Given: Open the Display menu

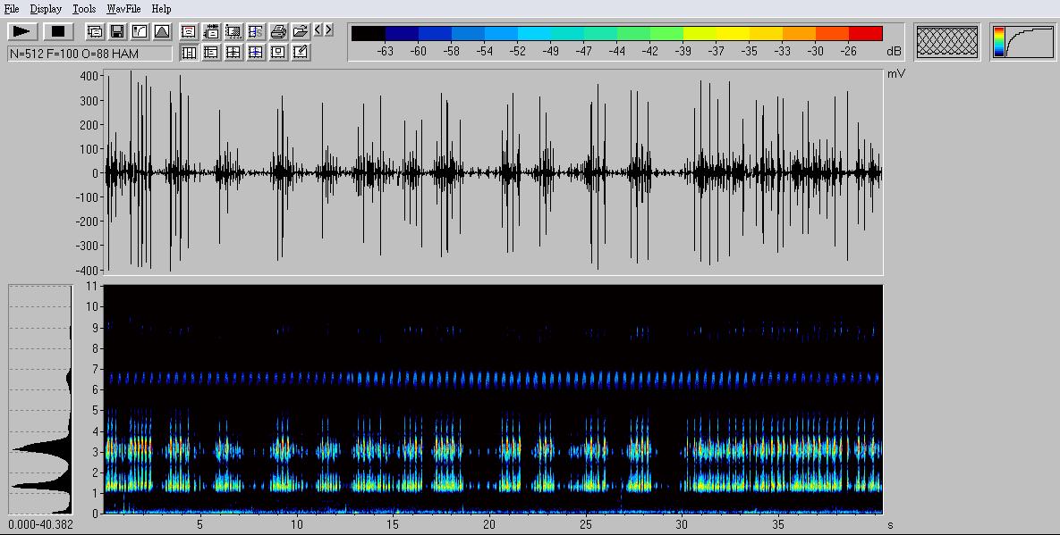Looking at the screenshot, I should click(x=46, y=9).
